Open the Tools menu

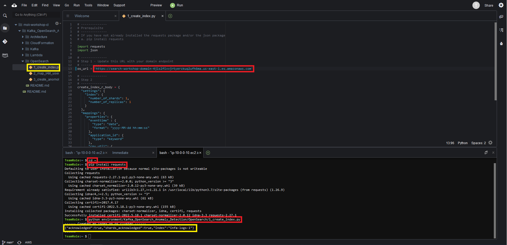click(88, 5)
